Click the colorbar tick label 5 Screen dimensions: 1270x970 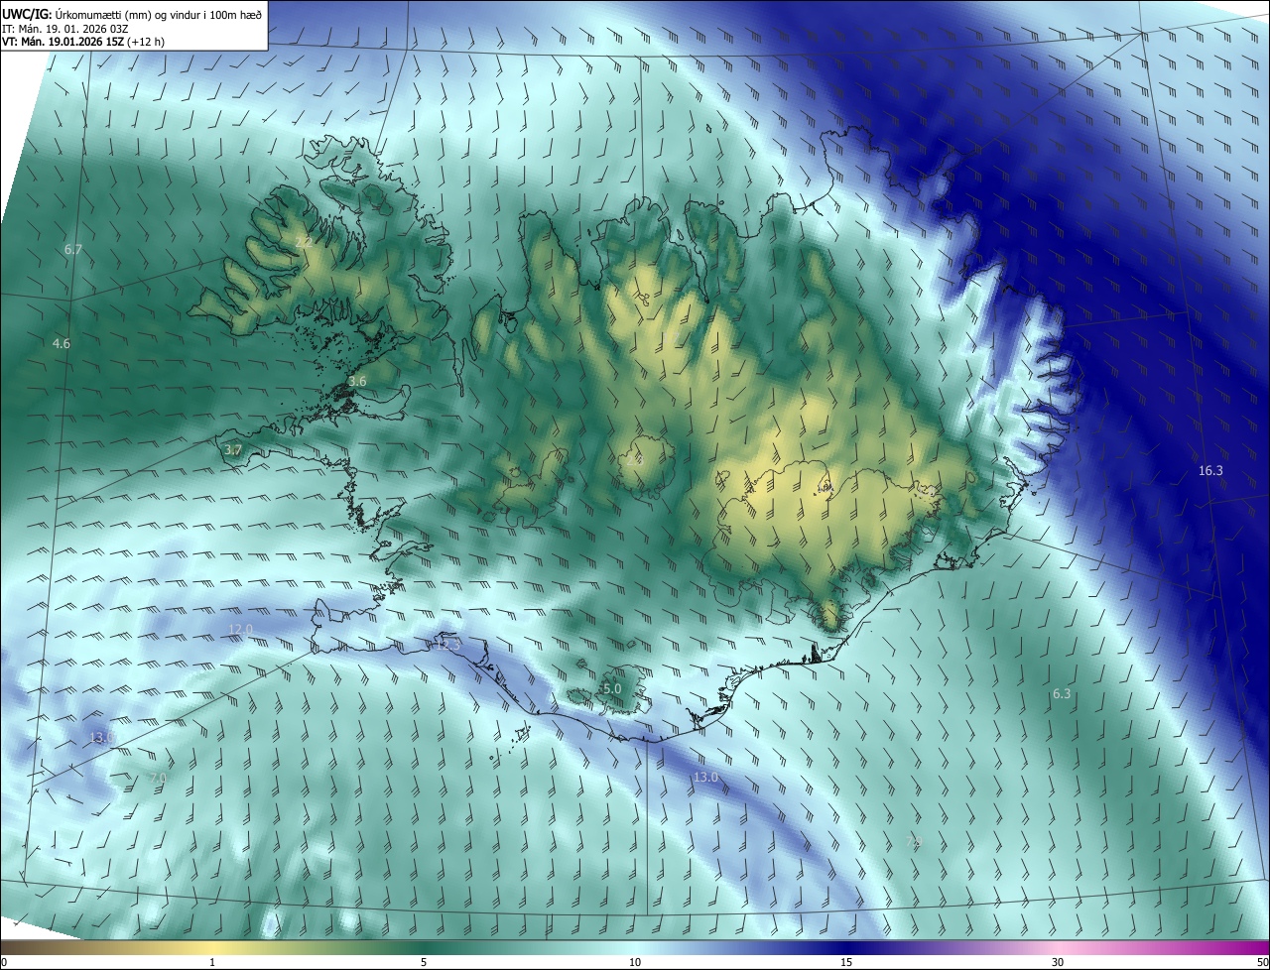(424, 962)
